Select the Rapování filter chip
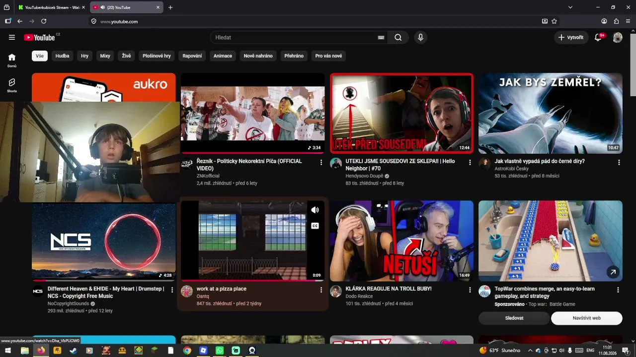This screenshot has width=636, height=357. [x=192, y=56]
